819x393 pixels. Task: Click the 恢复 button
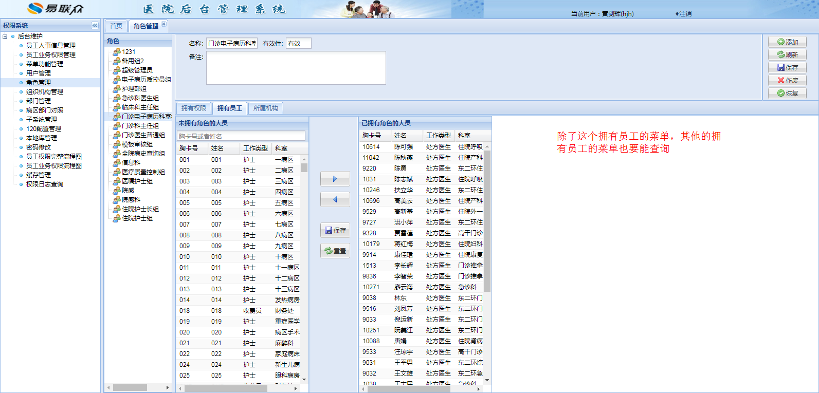coord(787,93)
